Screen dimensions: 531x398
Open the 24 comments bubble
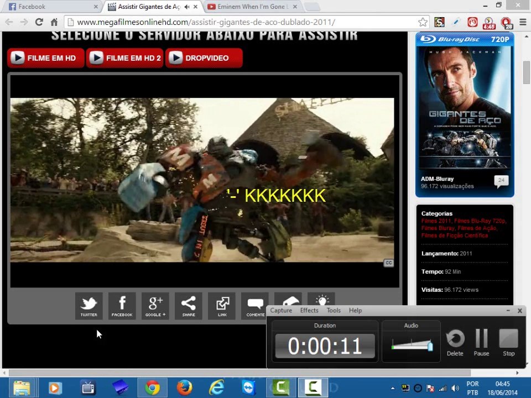(501, 181)
